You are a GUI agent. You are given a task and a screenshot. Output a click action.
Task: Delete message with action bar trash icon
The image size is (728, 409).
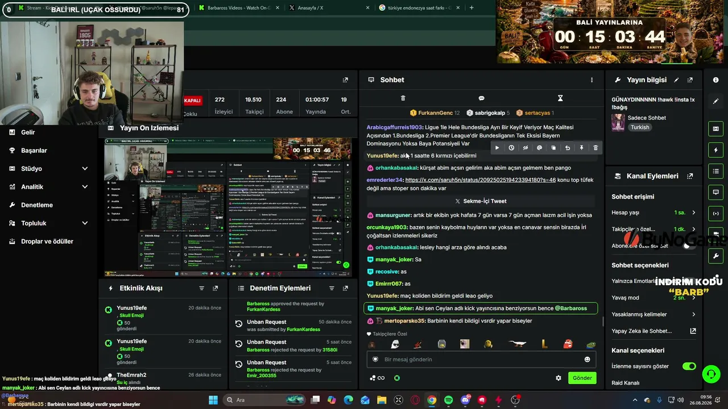pyautogui.click(x=595, y=148)
